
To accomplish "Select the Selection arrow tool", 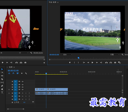I will (2, 69).
